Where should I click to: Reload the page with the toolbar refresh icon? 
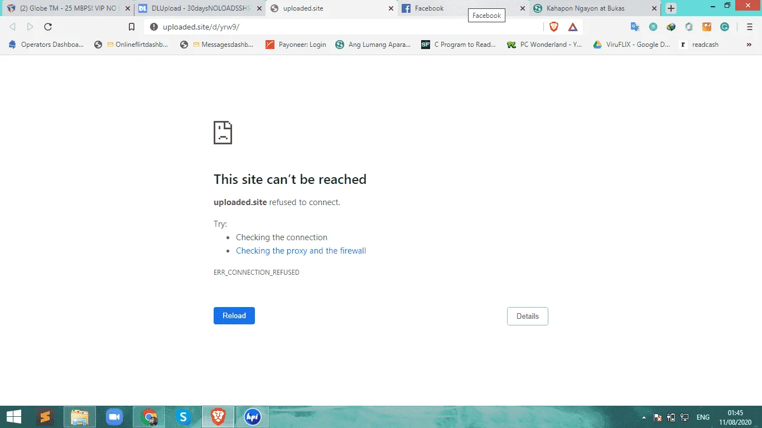tap(48, 27)
